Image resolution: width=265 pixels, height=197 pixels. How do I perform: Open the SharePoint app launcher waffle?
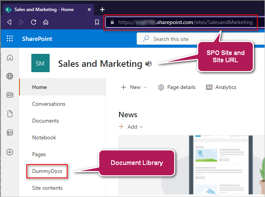[10, 39]
